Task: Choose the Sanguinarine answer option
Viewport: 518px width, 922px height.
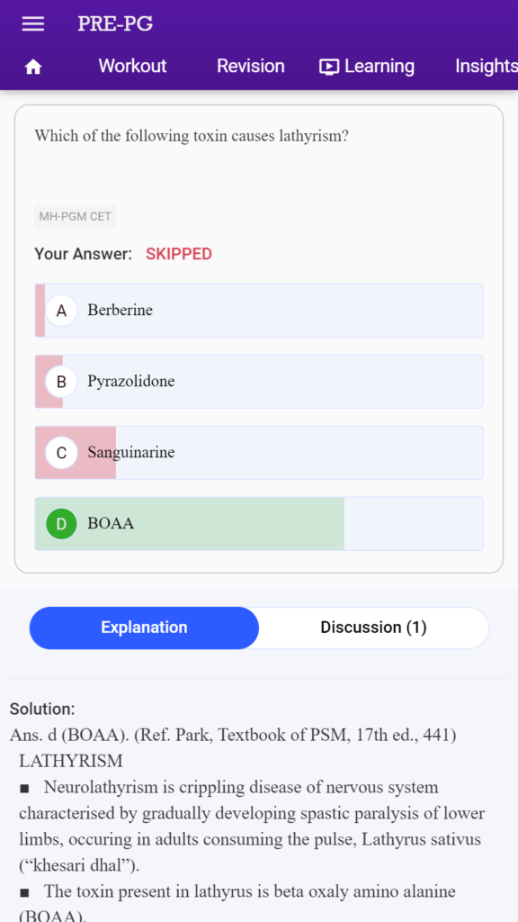Action: click(x=259, y=453)
